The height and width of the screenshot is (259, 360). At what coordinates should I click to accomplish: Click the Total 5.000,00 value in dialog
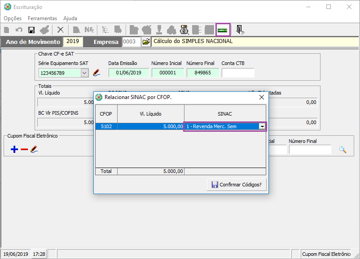point(151,171)
